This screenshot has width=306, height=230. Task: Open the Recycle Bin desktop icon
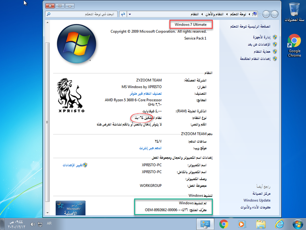[294, 12]
